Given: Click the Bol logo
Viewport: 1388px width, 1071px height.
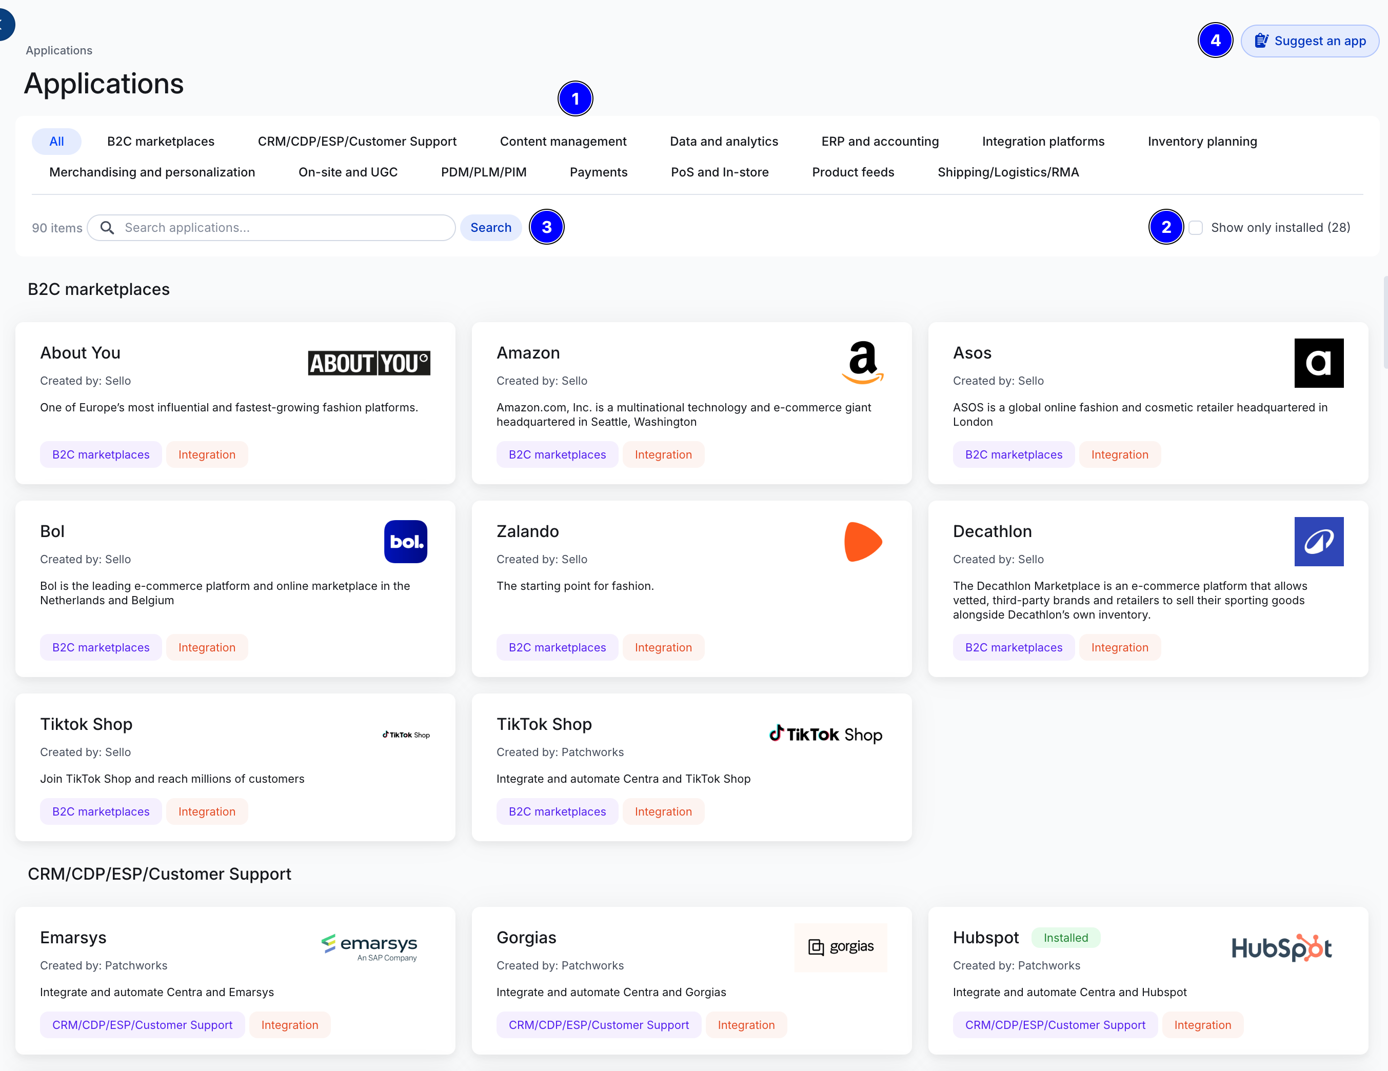Looking at the screenshot, I should [x=405, y=542].
